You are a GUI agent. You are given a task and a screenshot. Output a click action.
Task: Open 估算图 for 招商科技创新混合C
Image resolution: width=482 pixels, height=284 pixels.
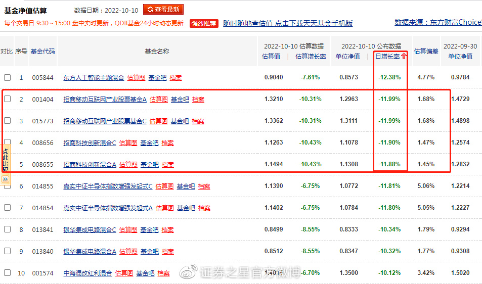point(128,143)
